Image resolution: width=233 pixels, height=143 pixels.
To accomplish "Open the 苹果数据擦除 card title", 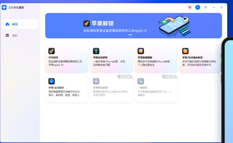I will tap(145, 58).
